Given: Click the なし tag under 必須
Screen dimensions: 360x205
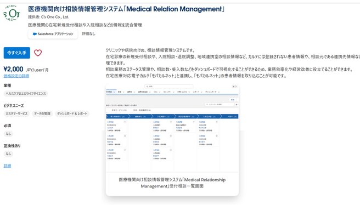Looking at the screenshot, I should point(8,134).
